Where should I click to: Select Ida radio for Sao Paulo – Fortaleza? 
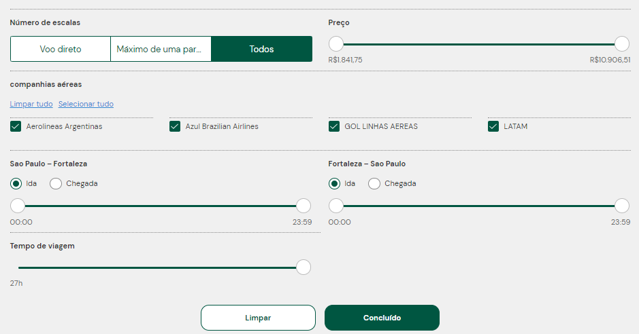[16, 183]
